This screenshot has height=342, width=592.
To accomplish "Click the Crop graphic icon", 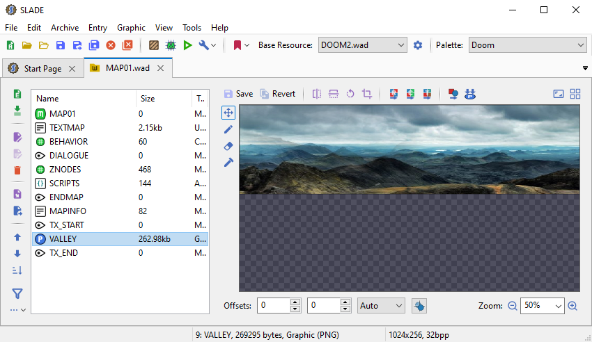I will [367, 94].
